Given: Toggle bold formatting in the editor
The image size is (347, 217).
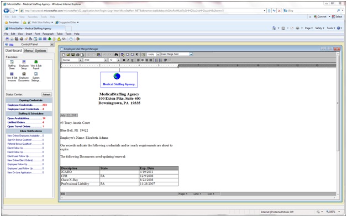Looking at the screenshot, I should click(x=124, y=60).
